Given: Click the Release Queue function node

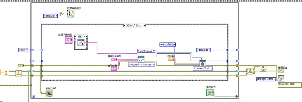Looking at the screenshot, I should coord(263,69).
